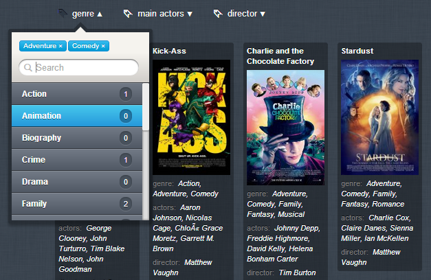Click Matthew Vaughn under Kick-Ass

point(182,268)
